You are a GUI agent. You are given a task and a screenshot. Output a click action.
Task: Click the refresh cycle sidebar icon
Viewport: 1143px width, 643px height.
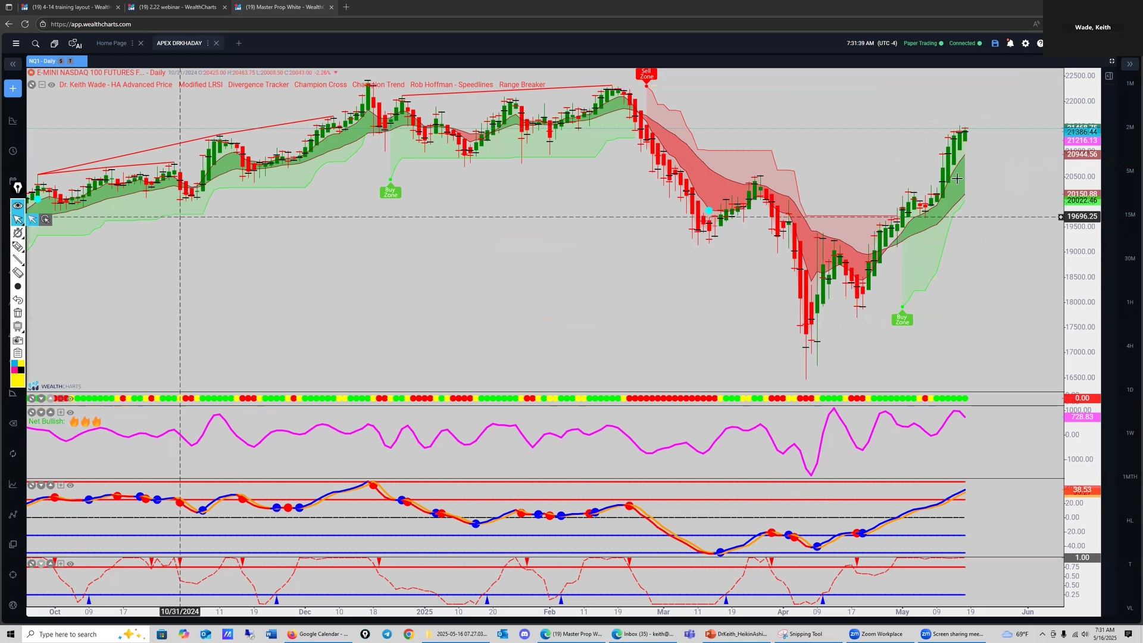[x=13, y=454]
